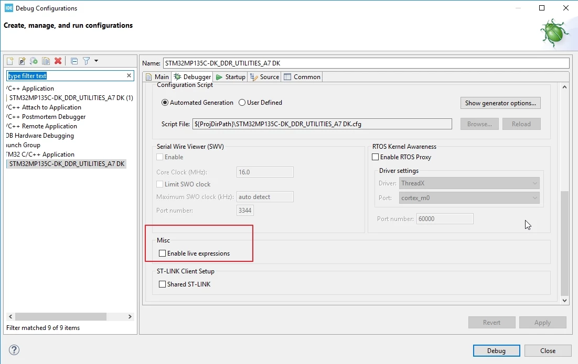The height and width of the screenshot is (364, 578).
Task: Switch to the Startup tab
Action: click(230, 76)
